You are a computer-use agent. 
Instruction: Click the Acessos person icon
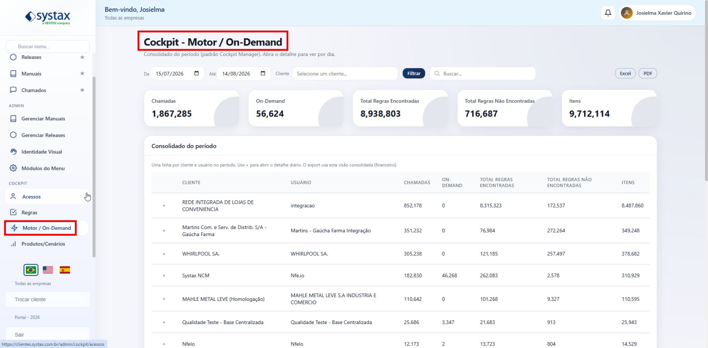pos(13,197)
